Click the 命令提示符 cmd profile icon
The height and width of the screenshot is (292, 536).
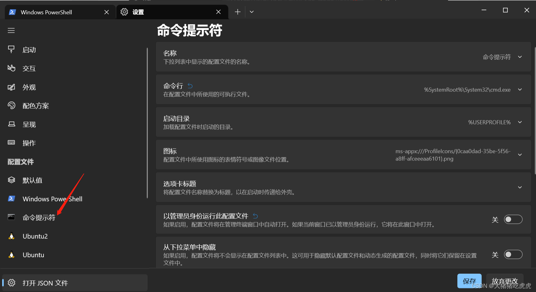click(x=11, y=217)
